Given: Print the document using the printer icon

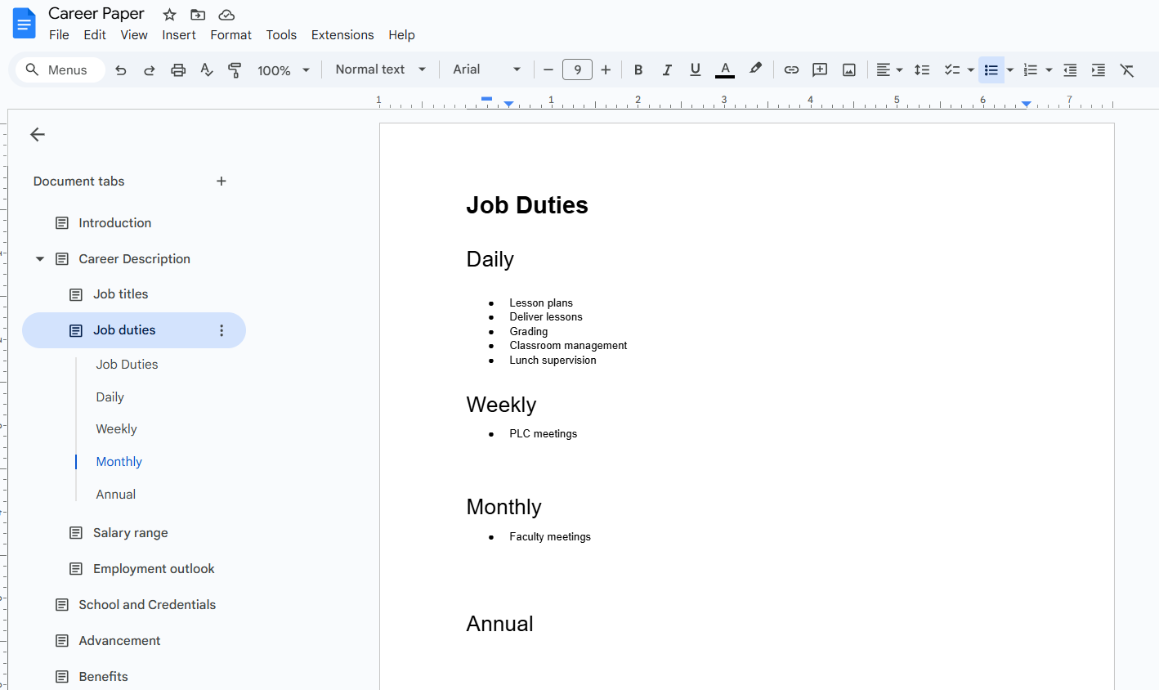Looking at the screenshot, I should [x=178, y=70].
